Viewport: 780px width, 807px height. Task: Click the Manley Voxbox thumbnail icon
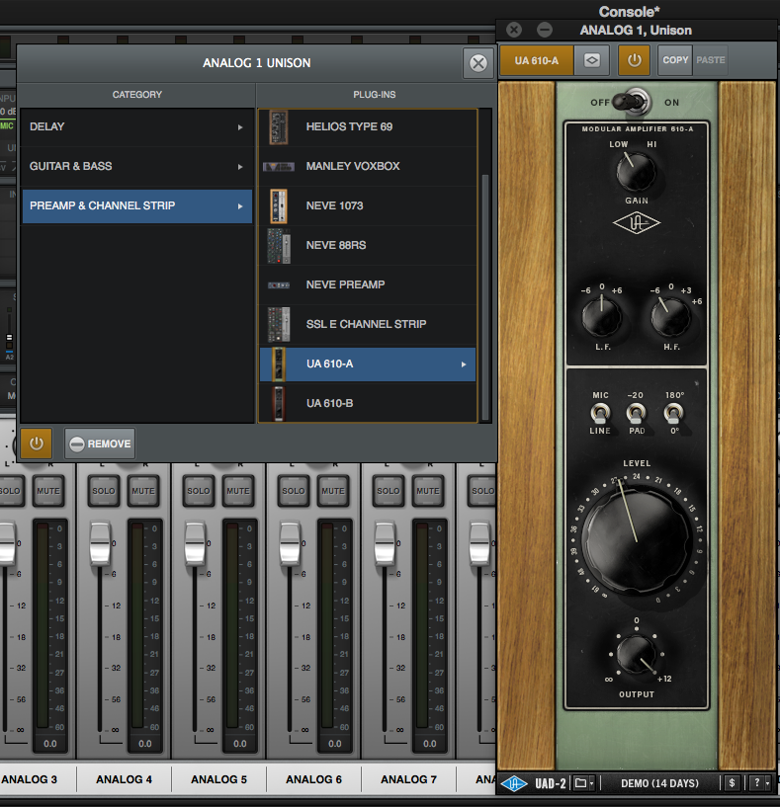point(279,166)
